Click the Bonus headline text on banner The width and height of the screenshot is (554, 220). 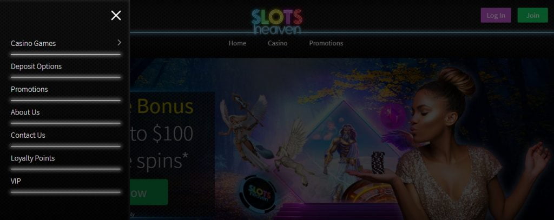click(164, 106)
